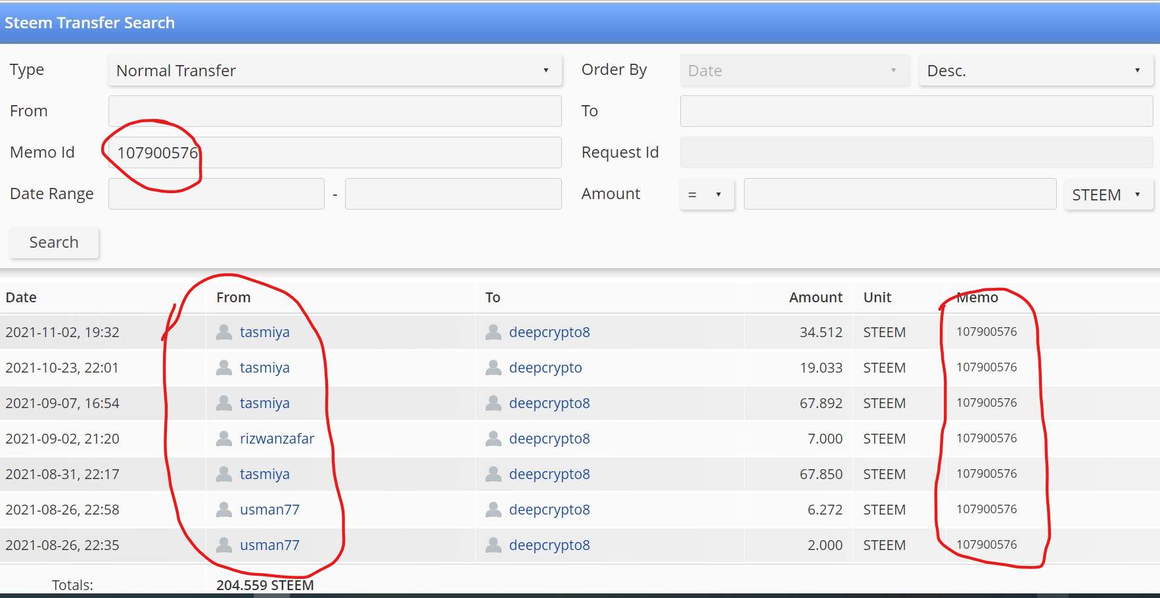Open the Order By Date dropdown
This screenshot has width=1160, height=598.
(795, 70)
